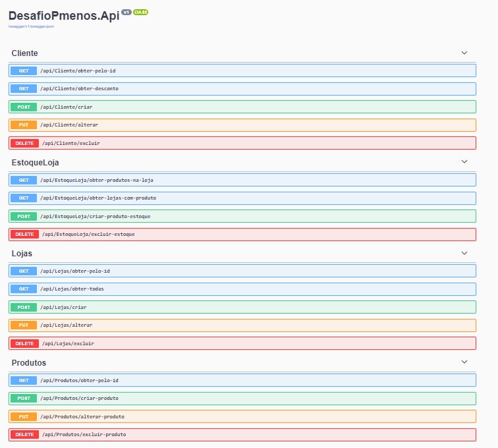Click the PUT badge for /api/Lojas/alterar

tap(24, 325)
